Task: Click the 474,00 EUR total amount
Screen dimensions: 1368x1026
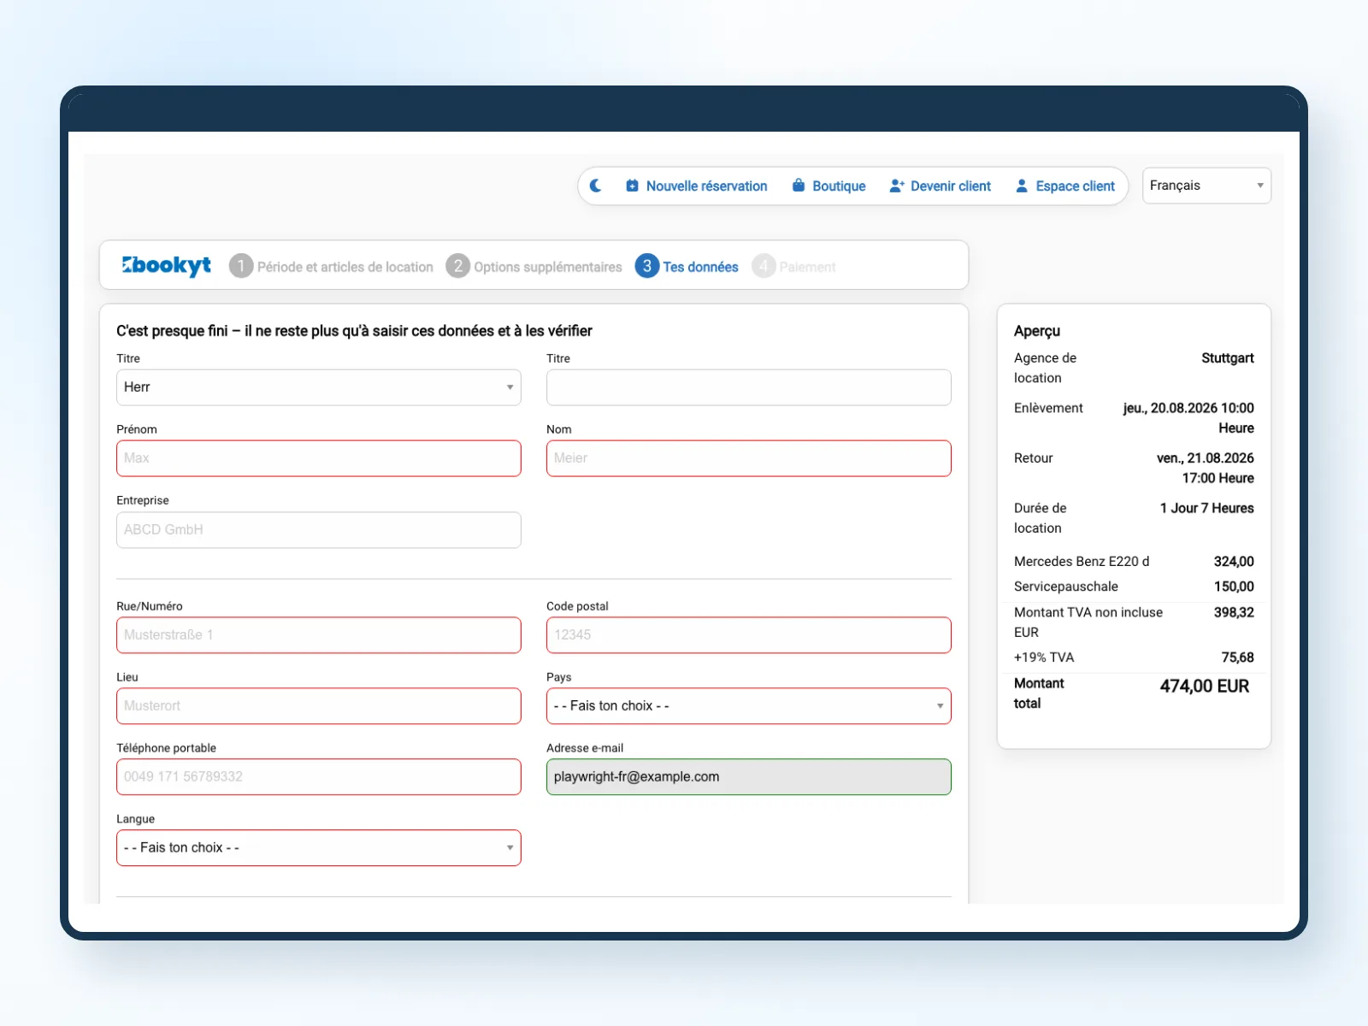Action: click(1205, 686)
